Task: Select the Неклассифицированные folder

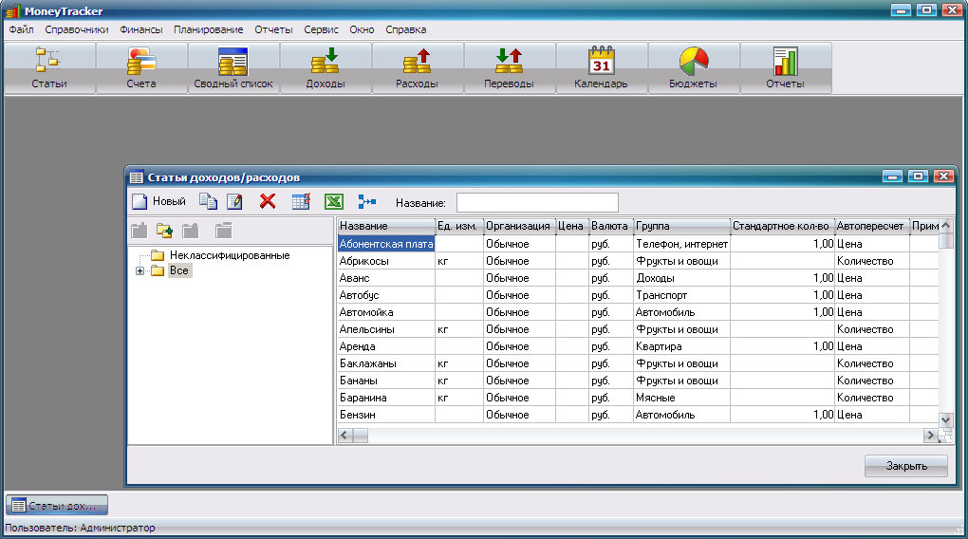Action: (x=230, y=255)
